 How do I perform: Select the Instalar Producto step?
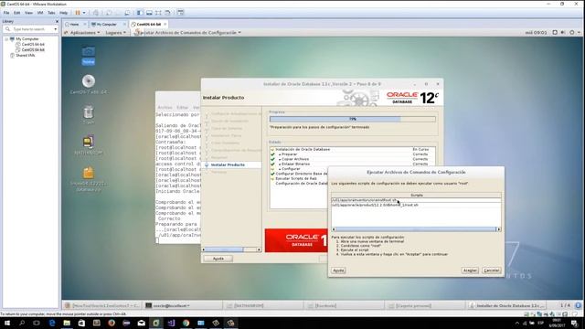(x=228, y=164)
